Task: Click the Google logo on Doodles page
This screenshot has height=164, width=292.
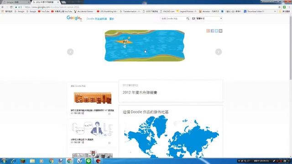Action: (74, 18)
